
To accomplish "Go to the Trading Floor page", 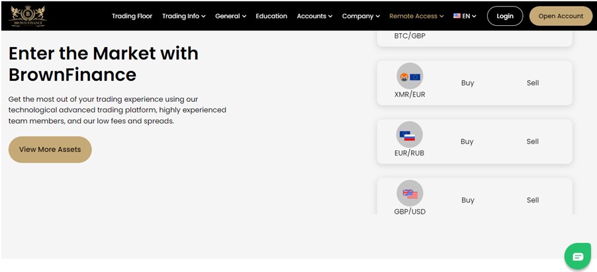I will point(132,16).
